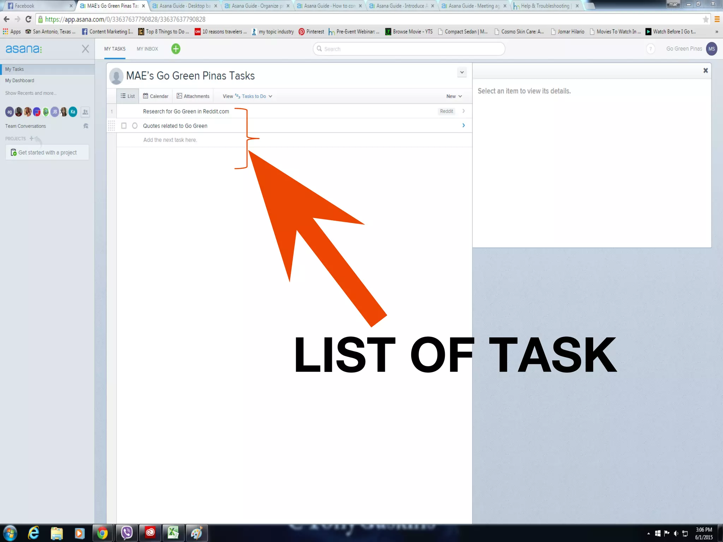Click the volume speaker tray icon
Screen dimensions: 723x542
(676, 534)
